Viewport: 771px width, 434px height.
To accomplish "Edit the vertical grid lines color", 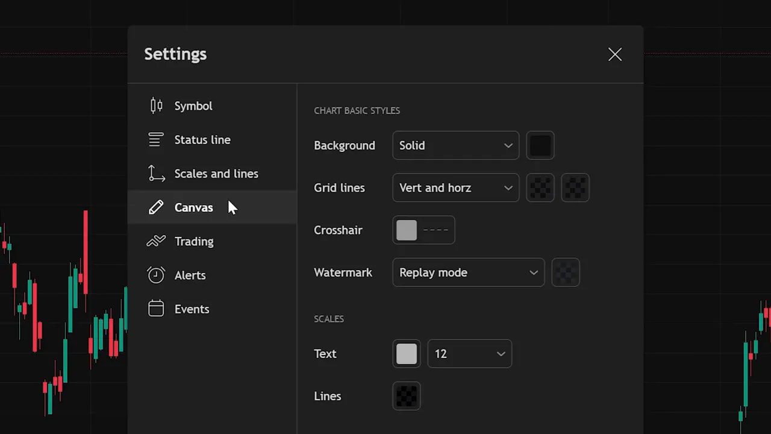I will (540, 187).
